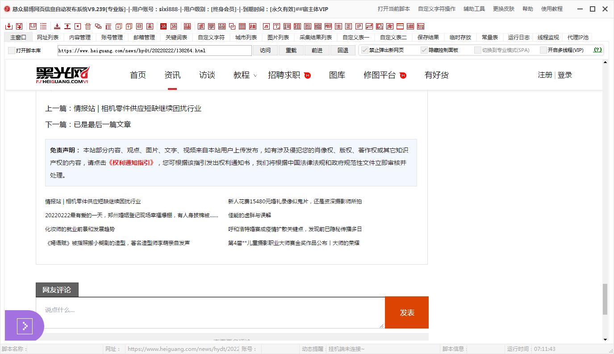Viewport: 614px width, 354px height.
Task: Open the 使用教程 menu
Action: tap(552, 9)
